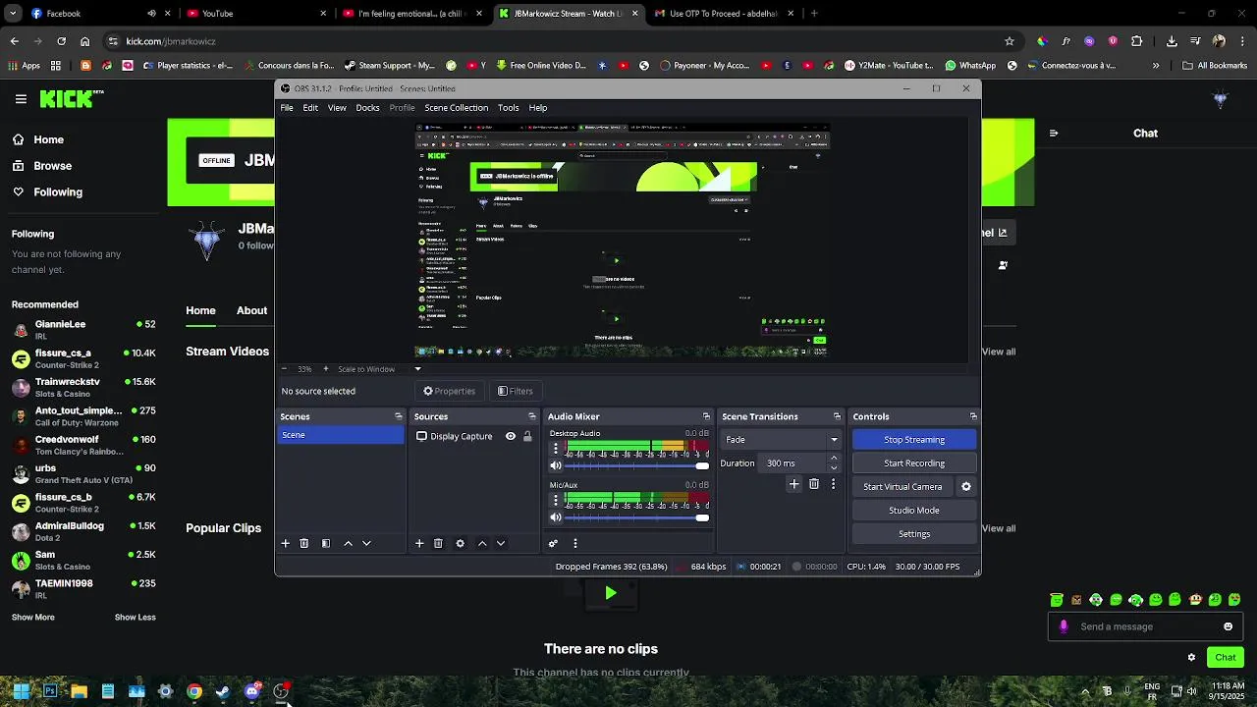1257x707 pixels.
Task: Open Fade transition dropdown
Action: click(782, 440)
